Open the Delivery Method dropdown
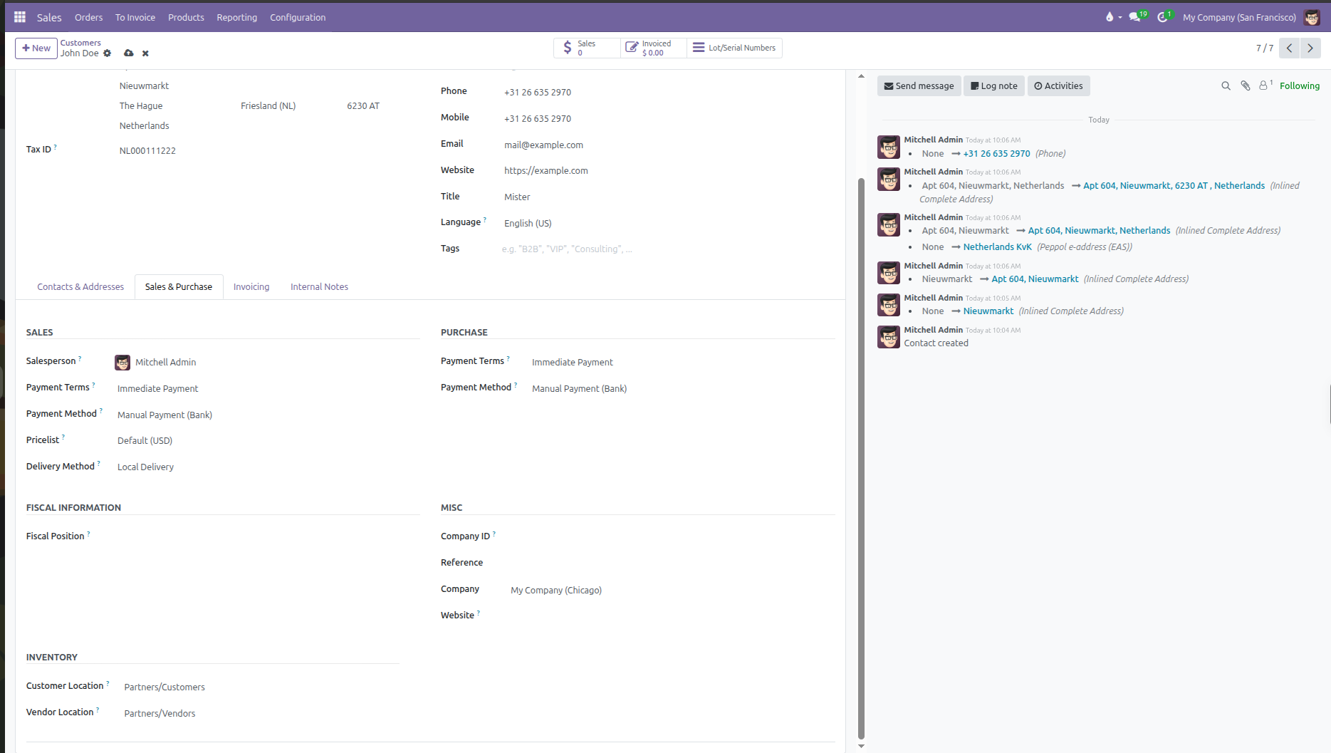The image size is (1331, 753). click(x=266, y=467)
